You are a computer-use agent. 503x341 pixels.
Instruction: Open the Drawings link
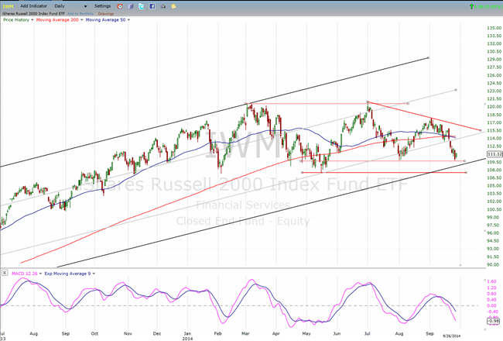point(106,13)
